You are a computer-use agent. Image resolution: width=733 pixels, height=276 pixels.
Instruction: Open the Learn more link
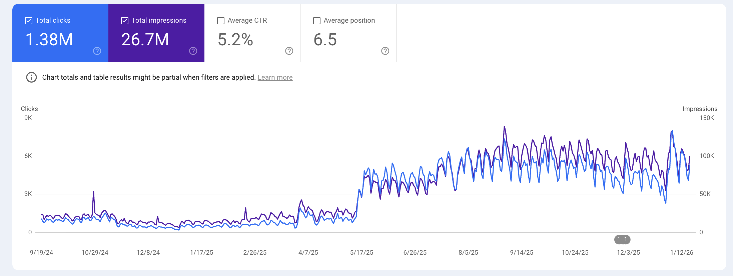pos(275,77)
